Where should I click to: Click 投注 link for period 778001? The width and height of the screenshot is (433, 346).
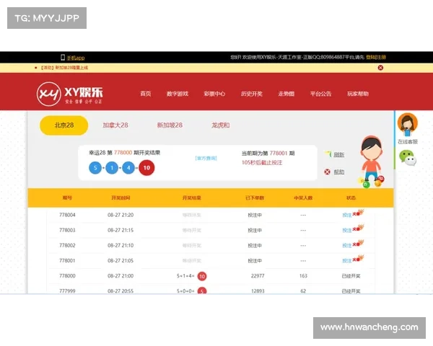click(x=347, y=260)
